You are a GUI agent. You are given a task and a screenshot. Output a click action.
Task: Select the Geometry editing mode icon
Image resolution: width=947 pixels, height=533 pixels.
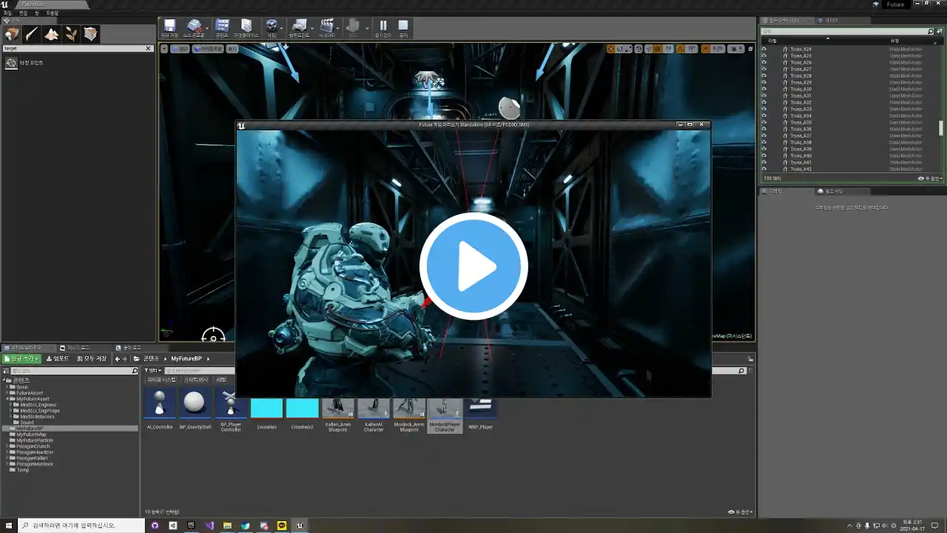point(90,34)
